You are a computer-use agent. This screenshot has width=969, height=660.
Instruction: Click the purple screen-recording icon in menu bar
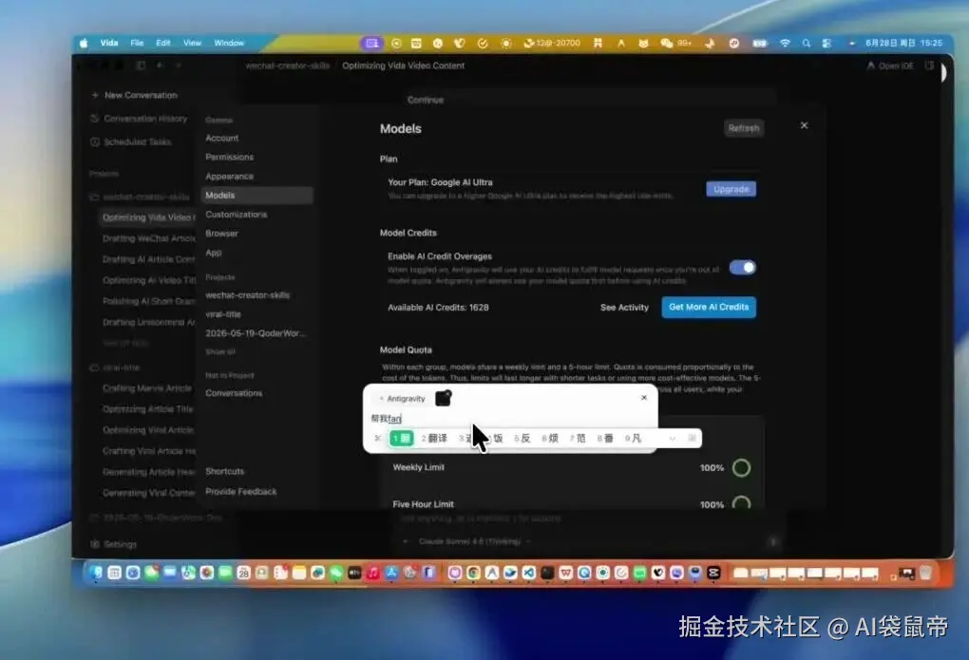pyautogui.click(x=372, y=43)
